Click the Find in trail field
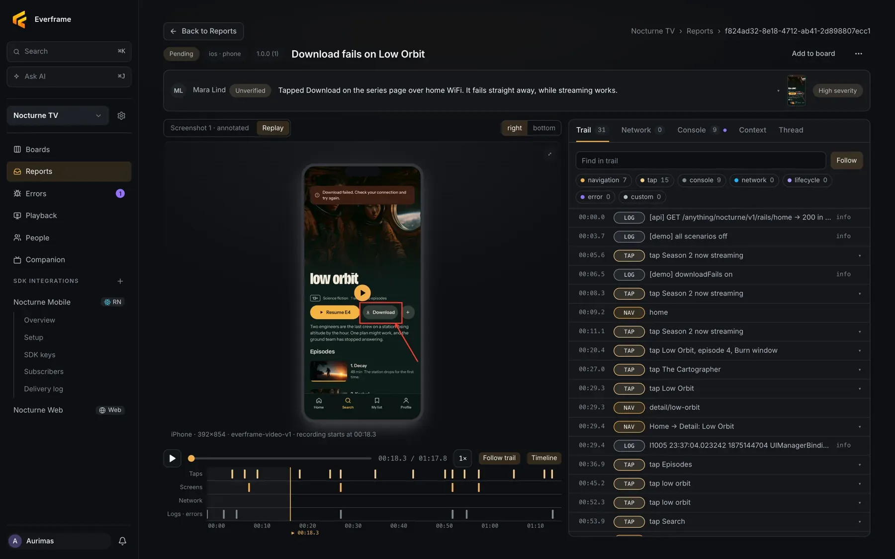The height and width of the screenshot is (559, 895). [701, 160]
